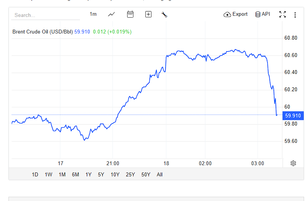Open the chart tools wrench icon

[x=165, y=15]
